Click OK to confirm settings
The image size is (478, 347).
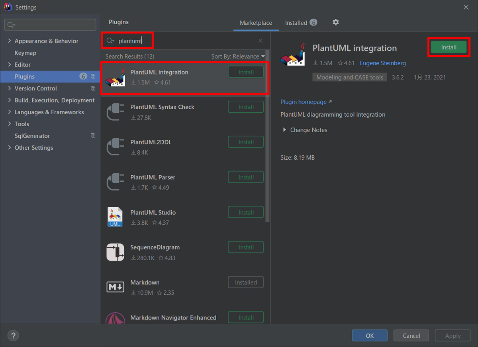pyautogui.click(x=370, y=335)
